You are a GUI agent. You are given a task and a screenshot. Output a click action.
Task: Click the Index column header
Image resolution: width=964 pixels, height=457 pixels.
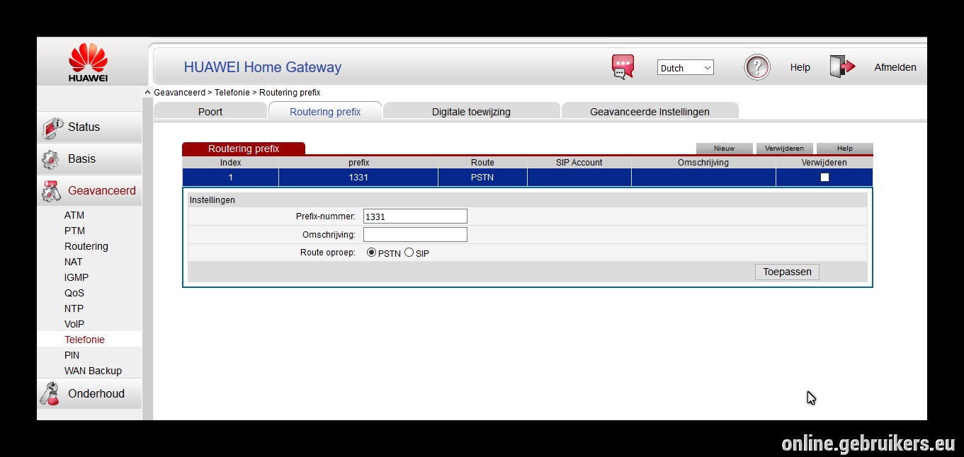click(x=230, y=163)
